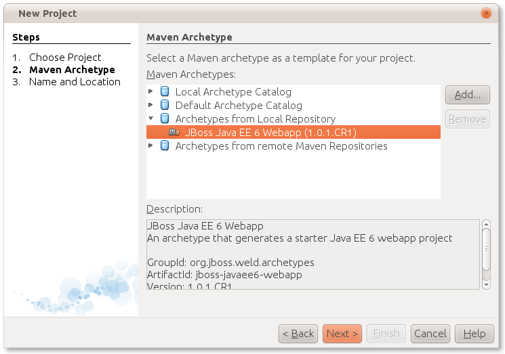Click the Remove button
The image size is (505, 354).
tap(468, 119)
